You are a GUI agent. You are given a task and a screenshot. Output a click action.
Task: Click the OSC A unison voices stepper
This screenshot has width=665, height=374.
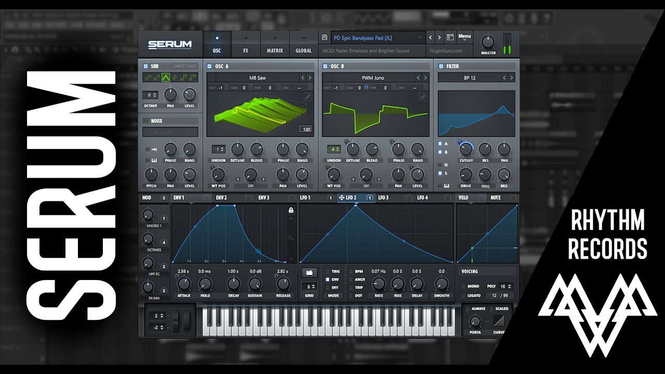click(219, 150)
